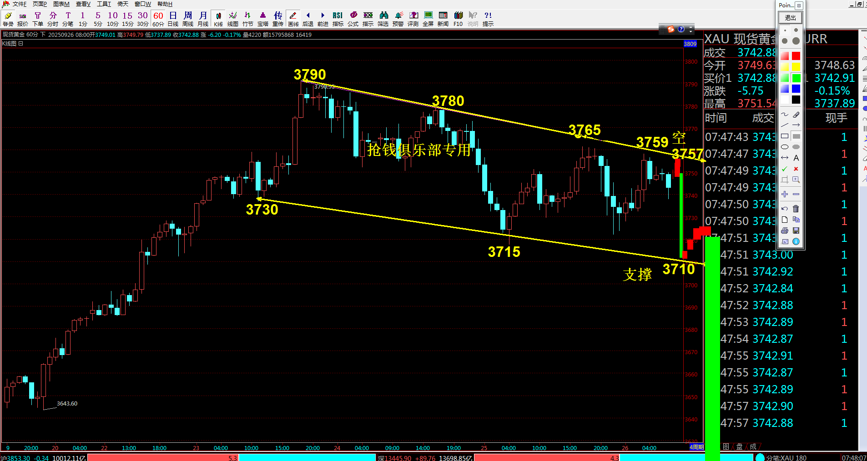
Task: Select the smallest pen size dot
Action: (785, 30)
